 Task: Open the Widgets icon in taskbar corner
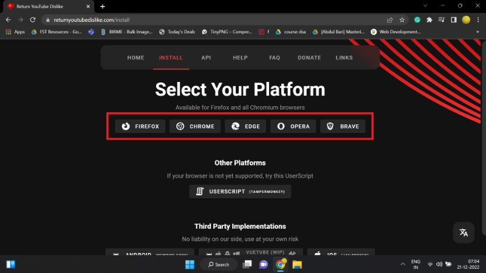point(10,265)
